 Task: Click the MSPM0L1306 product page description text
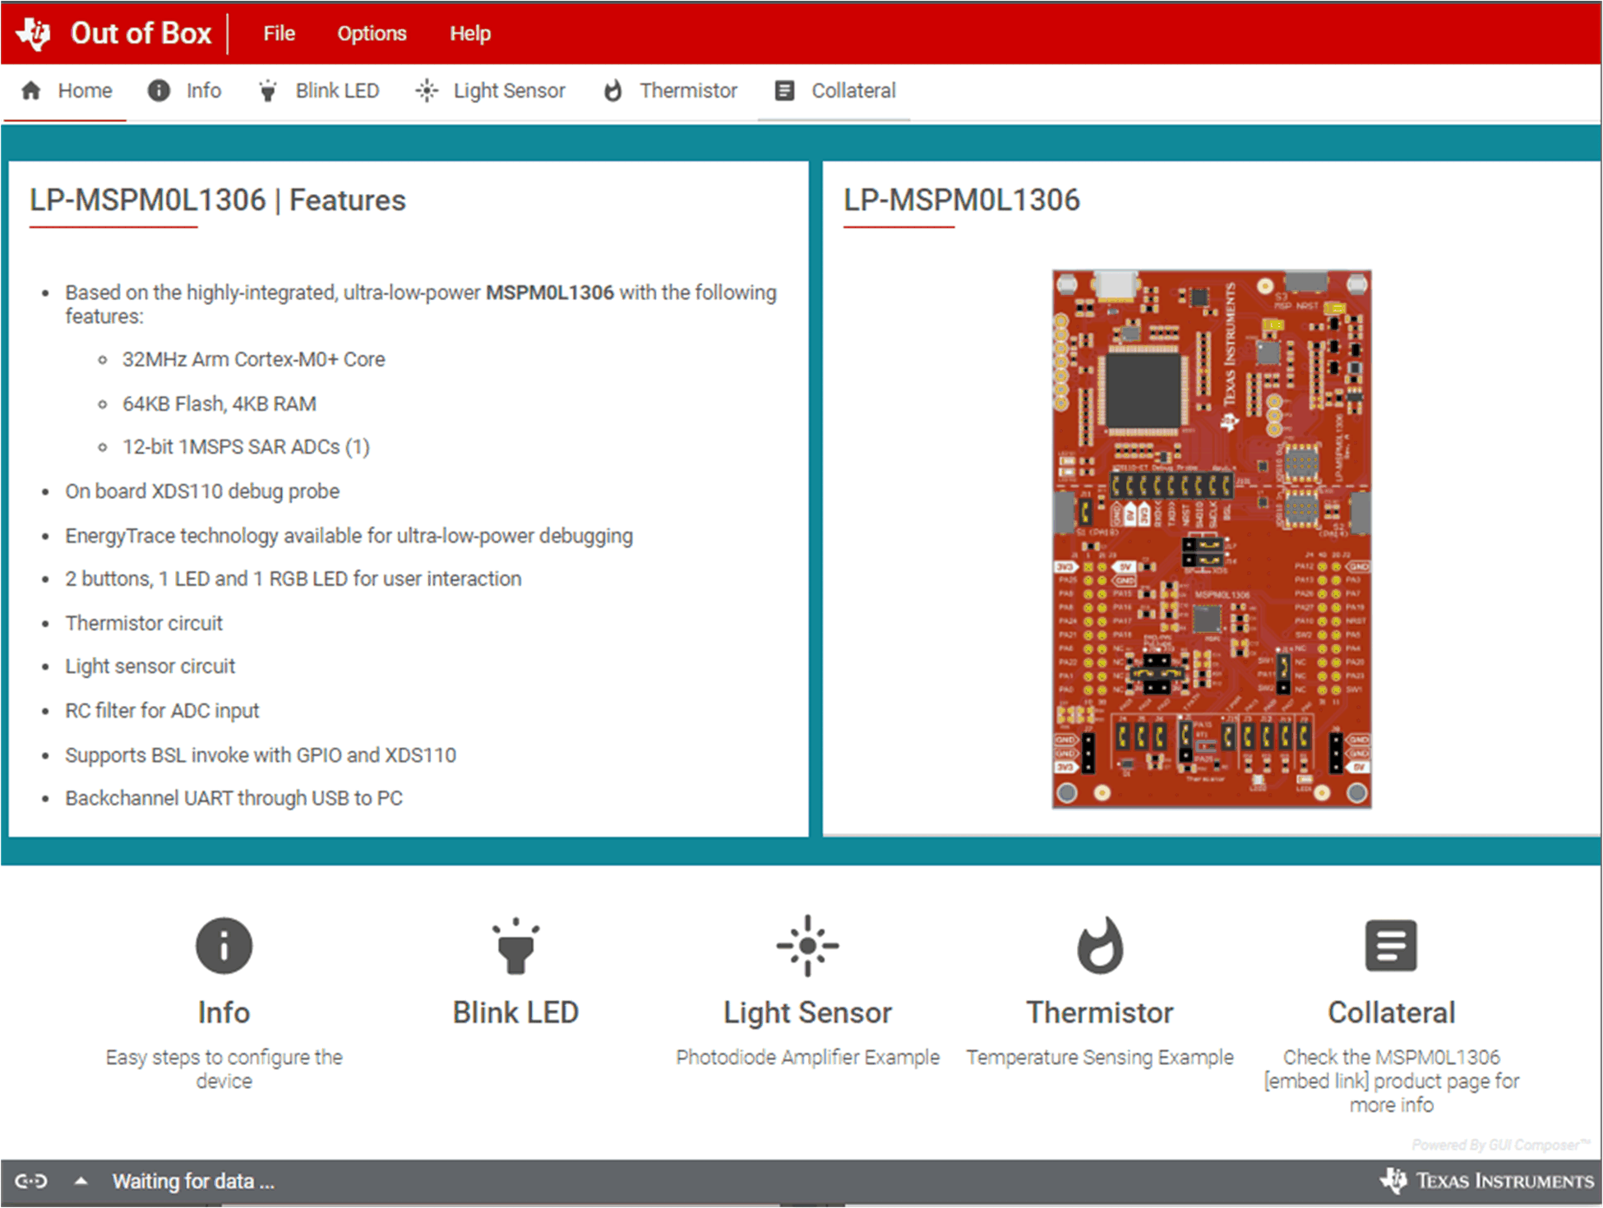pyautogui.click(x=1392, y=1081)
